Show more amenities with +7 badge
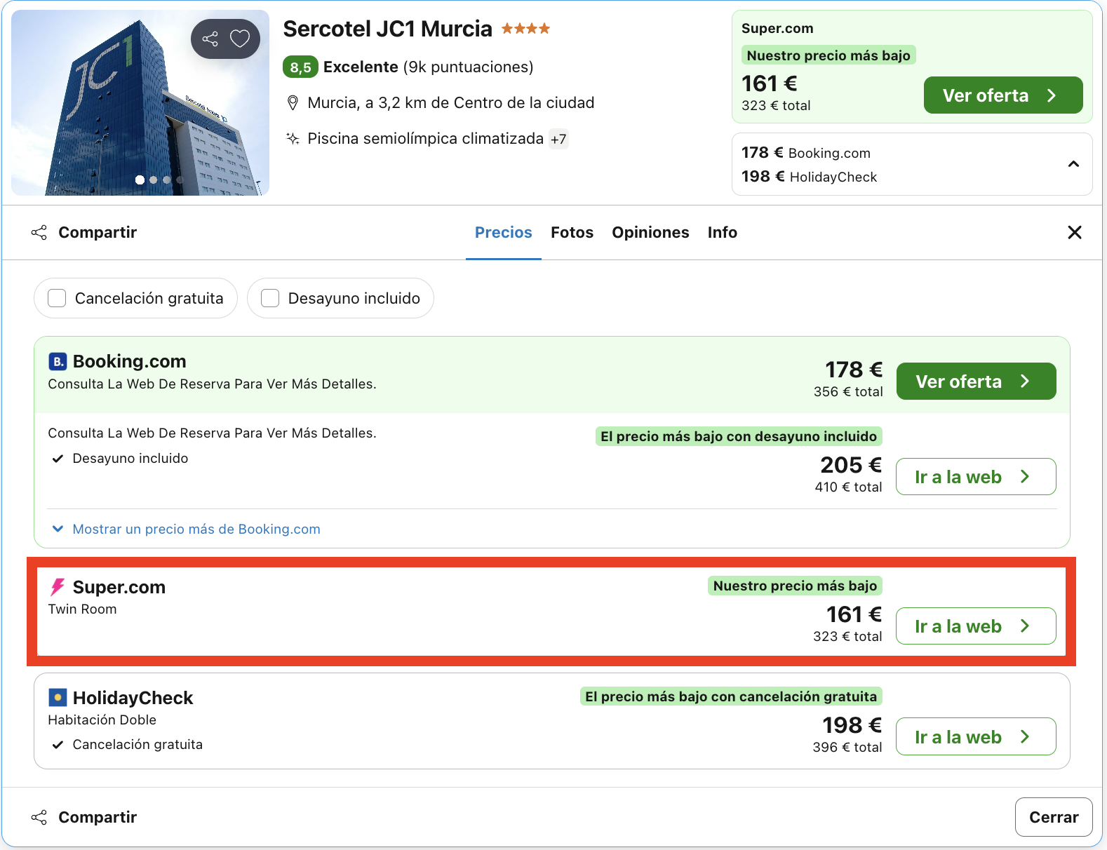The image size is (1107, 850). pyautogui.click(x=558, y=139)
